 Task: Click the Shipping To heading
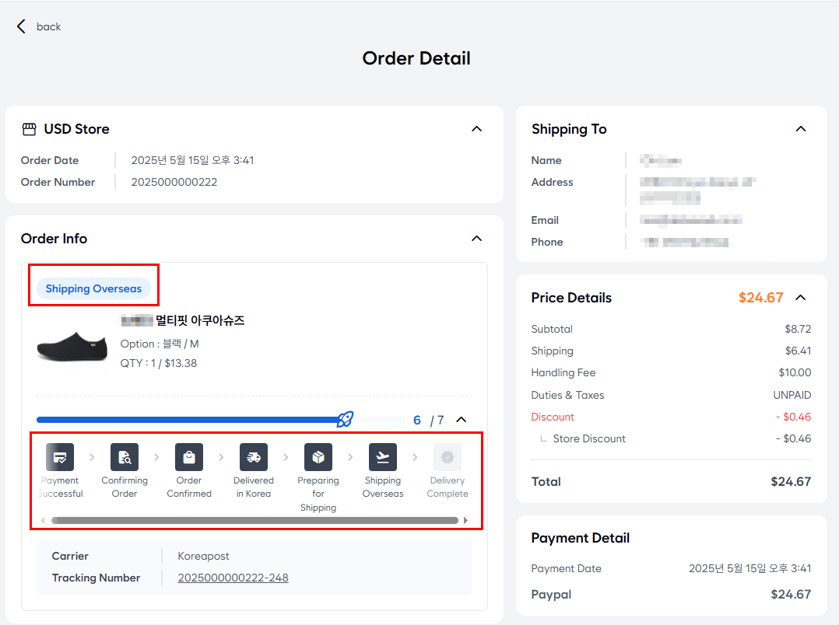tap(569, 129)
